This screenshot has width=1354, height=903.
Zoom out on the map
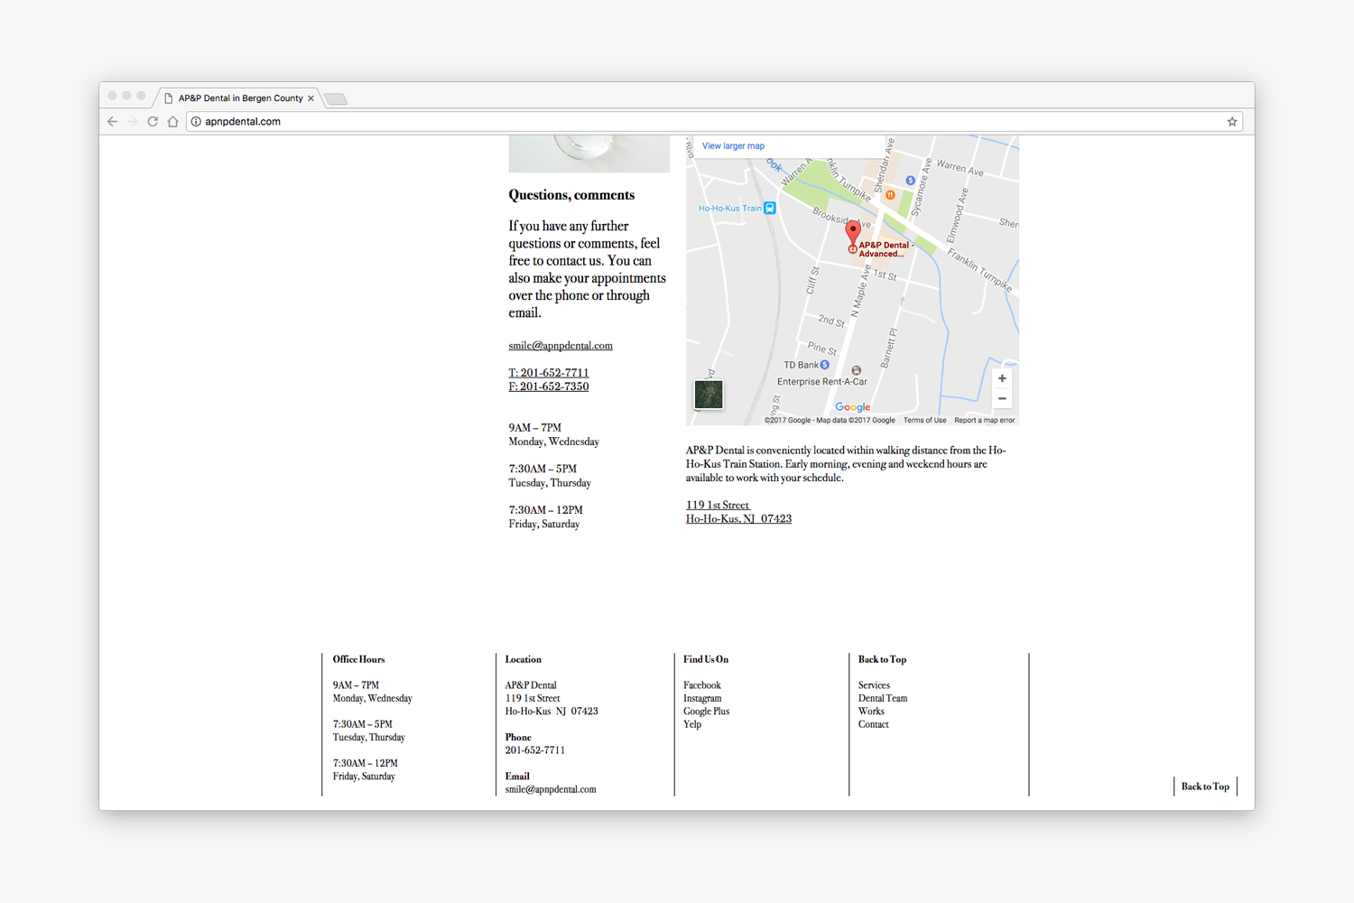pos(1002,398)
